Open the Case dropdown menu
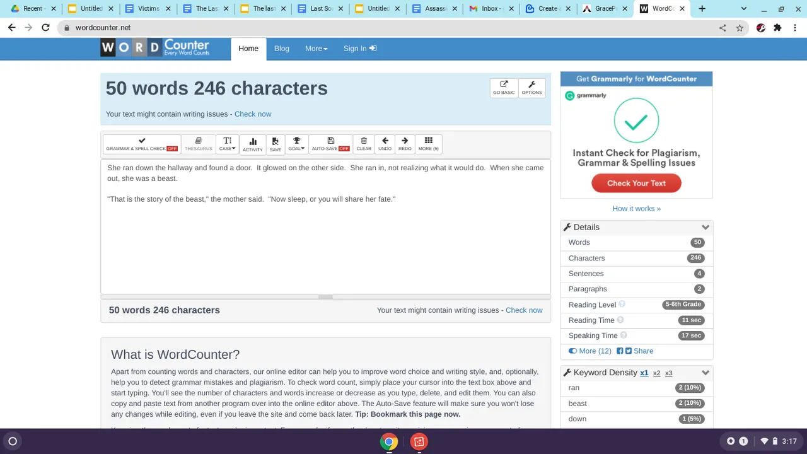 (x=228, y=144)
